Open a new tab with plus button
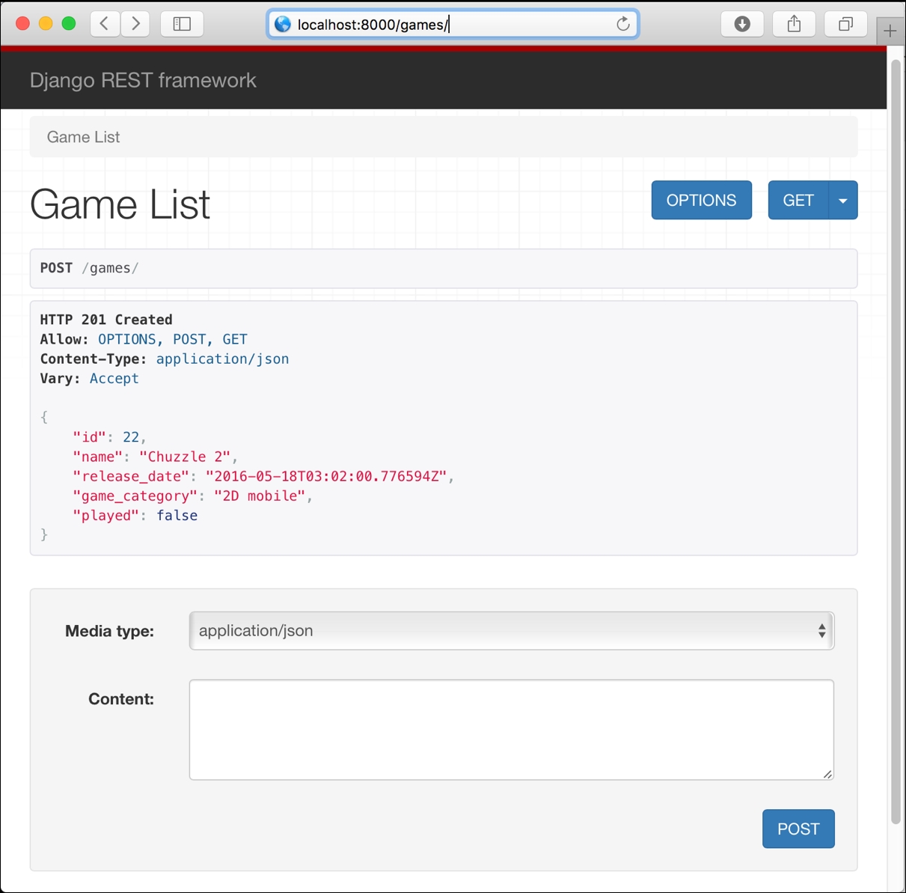906x893 pixels. click(x=890, y=31)
